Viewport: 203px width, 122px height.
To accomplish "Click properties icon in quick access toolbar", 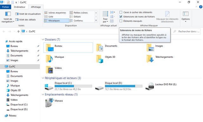I will [8, 2].
